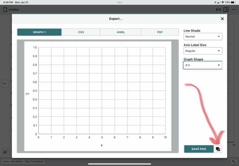This screenshot has height=166, width=239.
Task: Close the Export dialog
Action: pyautogui.click(x=222, y=19)
